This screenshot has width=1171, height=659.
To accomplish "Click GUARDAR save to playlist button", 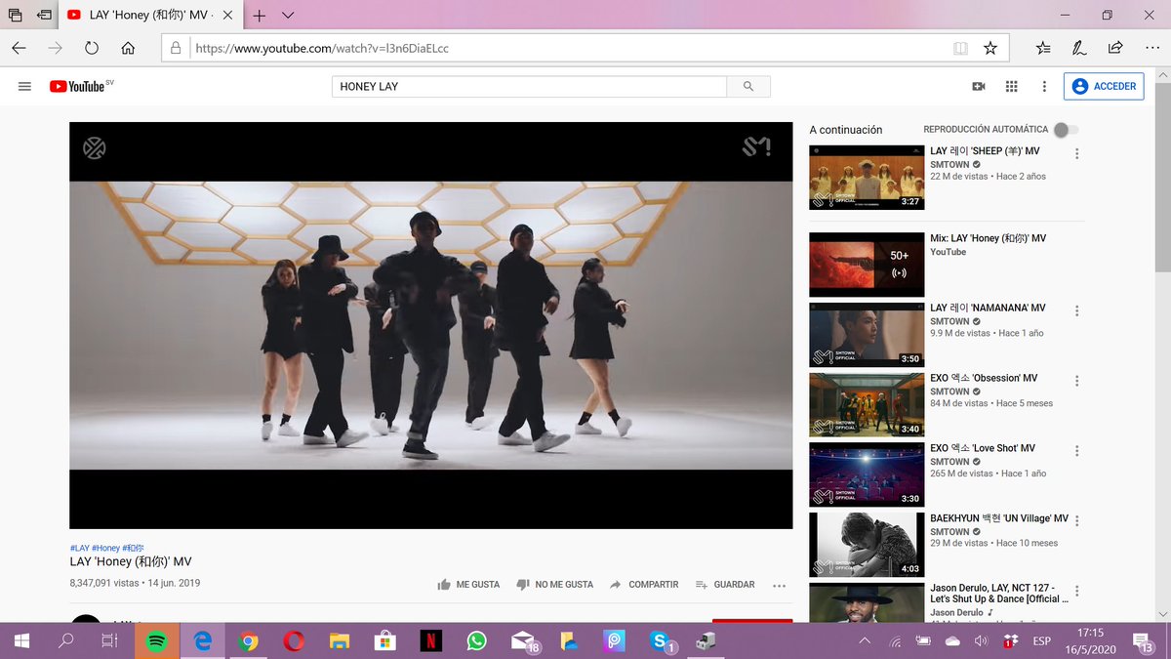I will tap(725, 585).
